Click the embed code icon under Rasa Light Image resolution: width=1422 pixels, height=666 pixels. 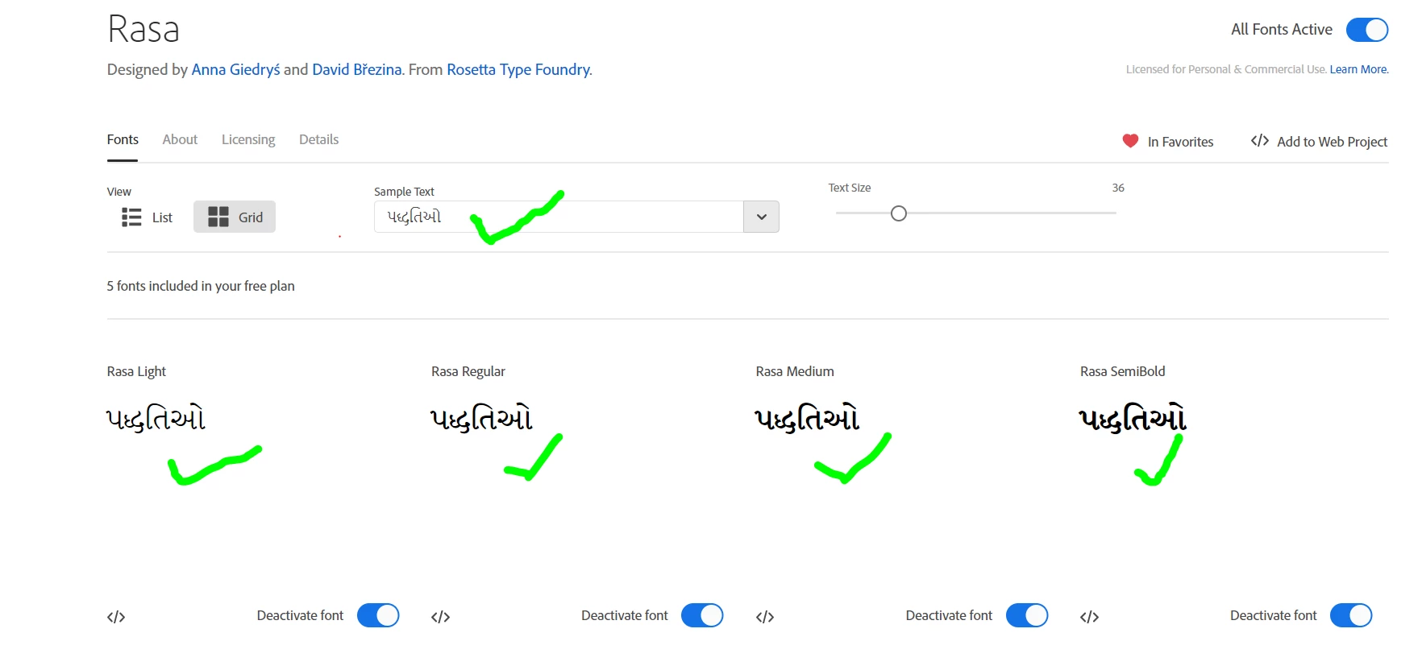pyautogui.click(x=116, y=617)
